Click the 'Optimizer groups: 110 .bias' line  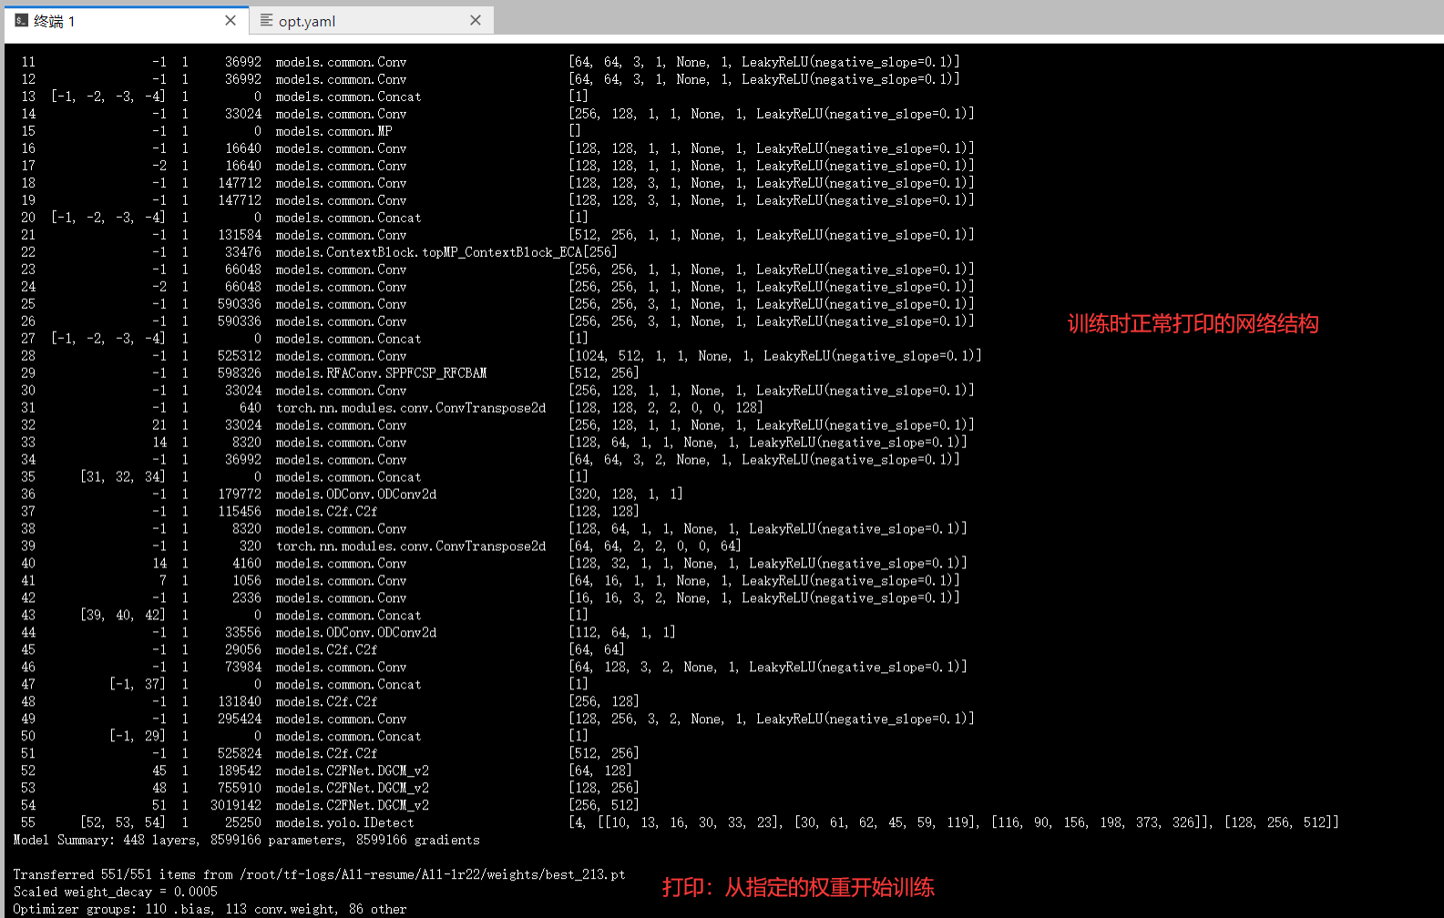click(x=210, y=909)
